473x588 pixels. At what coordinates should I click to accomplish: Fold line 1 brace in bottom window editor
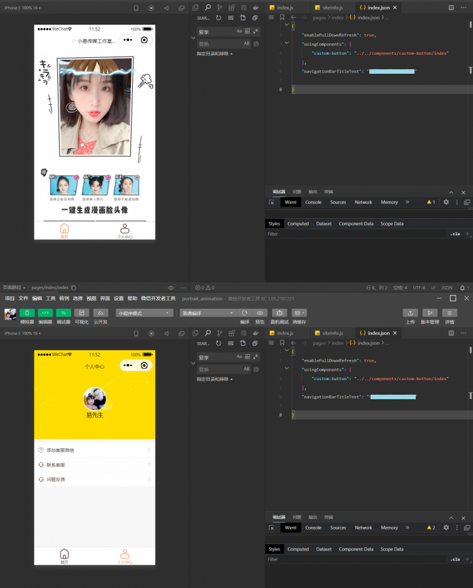(287, 350)
